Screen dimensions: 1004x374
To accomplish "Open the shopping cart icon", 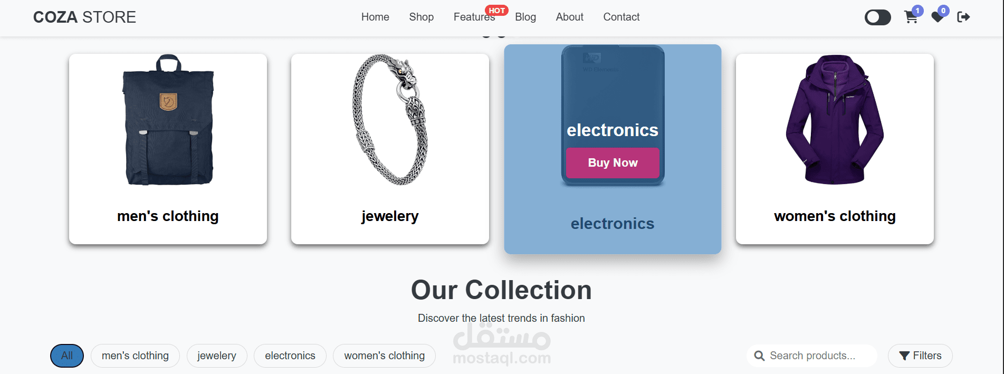I will coord(911,17).
